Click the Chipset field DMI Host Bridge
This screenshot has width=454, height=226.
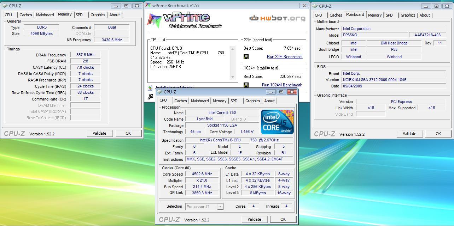coord(394,43)
